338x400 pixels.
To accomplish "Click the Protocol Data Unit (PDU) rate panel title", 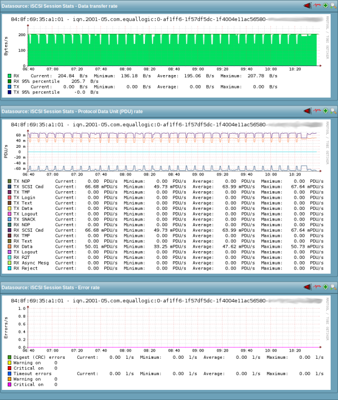I will tap(72, 112).
